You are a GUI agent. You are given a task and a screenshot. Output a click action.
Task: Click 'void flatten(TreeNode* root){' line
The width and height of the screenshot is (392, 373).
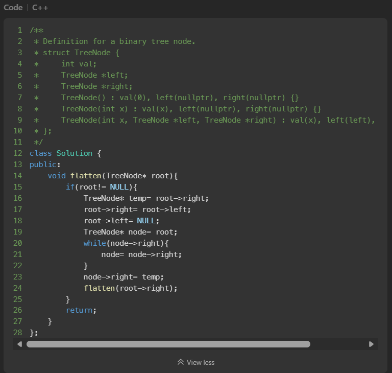click(x=113, y=176)
